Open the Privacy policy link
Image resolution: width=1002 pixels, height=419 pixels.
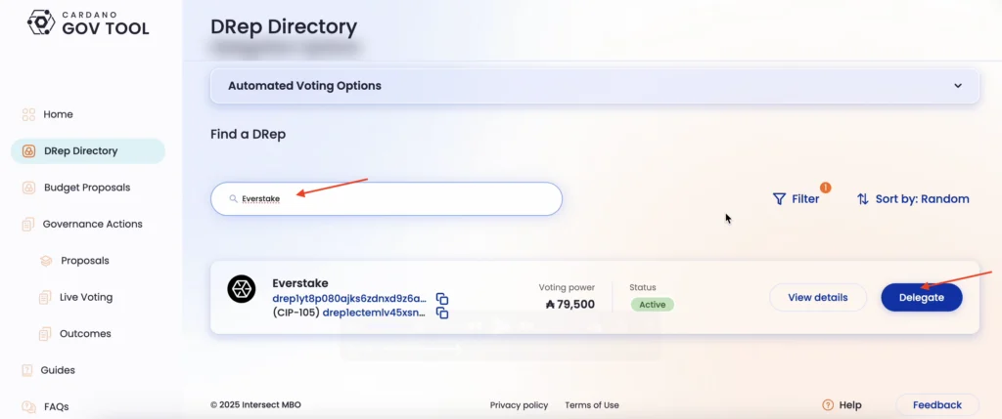[519, 405]
